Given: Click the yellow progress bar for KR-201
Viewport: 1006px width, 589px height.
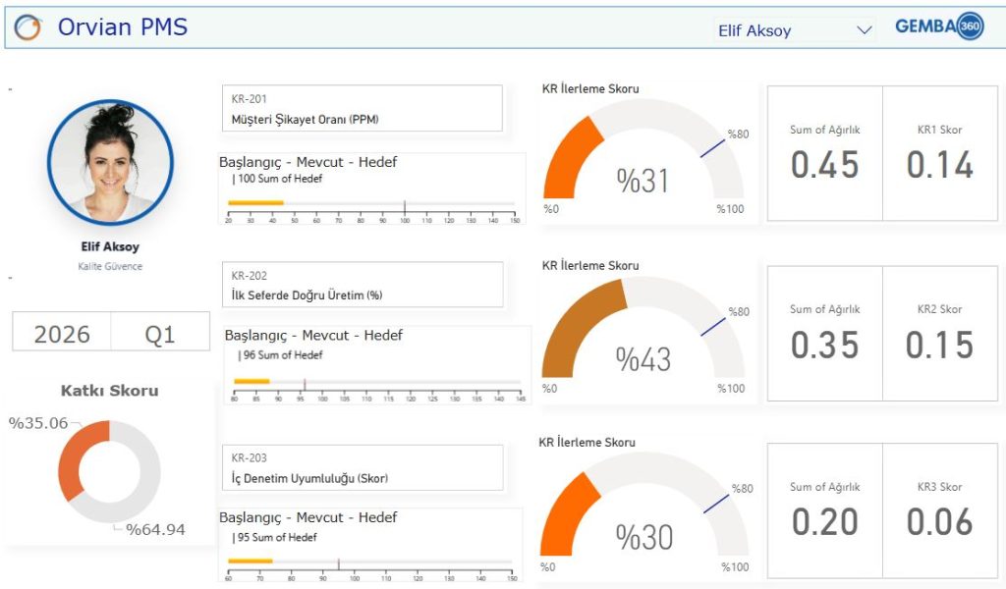Looking at the screenshot, I should point(255,203).
